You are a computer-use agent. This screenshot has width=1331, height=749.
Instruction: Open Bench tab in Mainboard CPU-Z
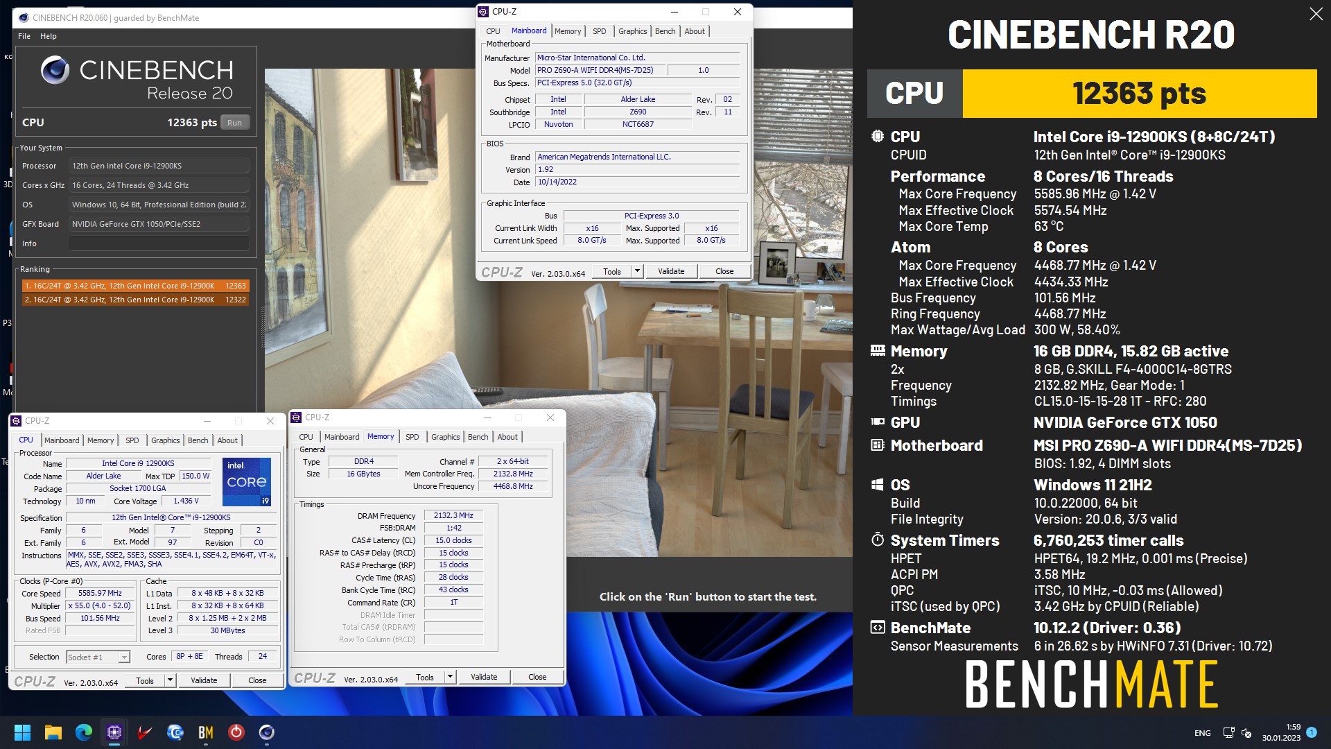point(665,31)
